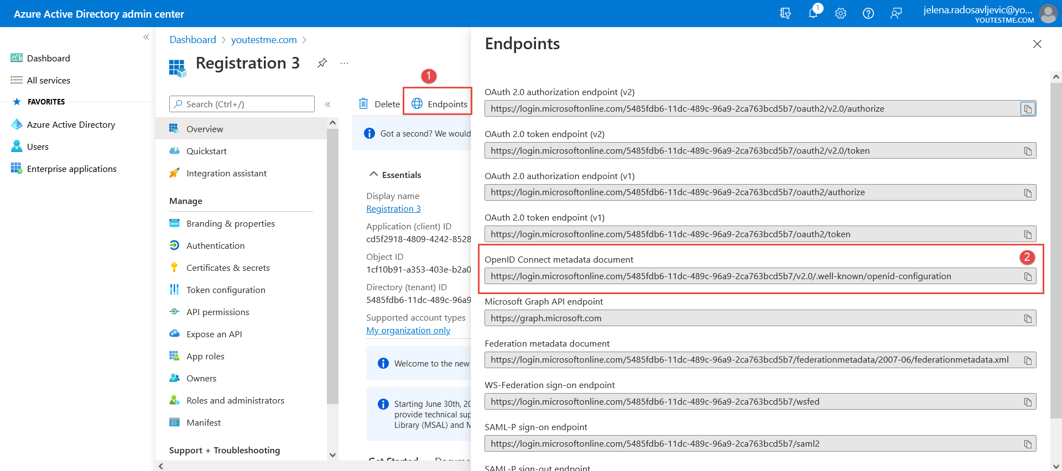This screenshot has width=1062, height=471.
Task: Click the Endpoints toolbar button
Action: [439, 104]
